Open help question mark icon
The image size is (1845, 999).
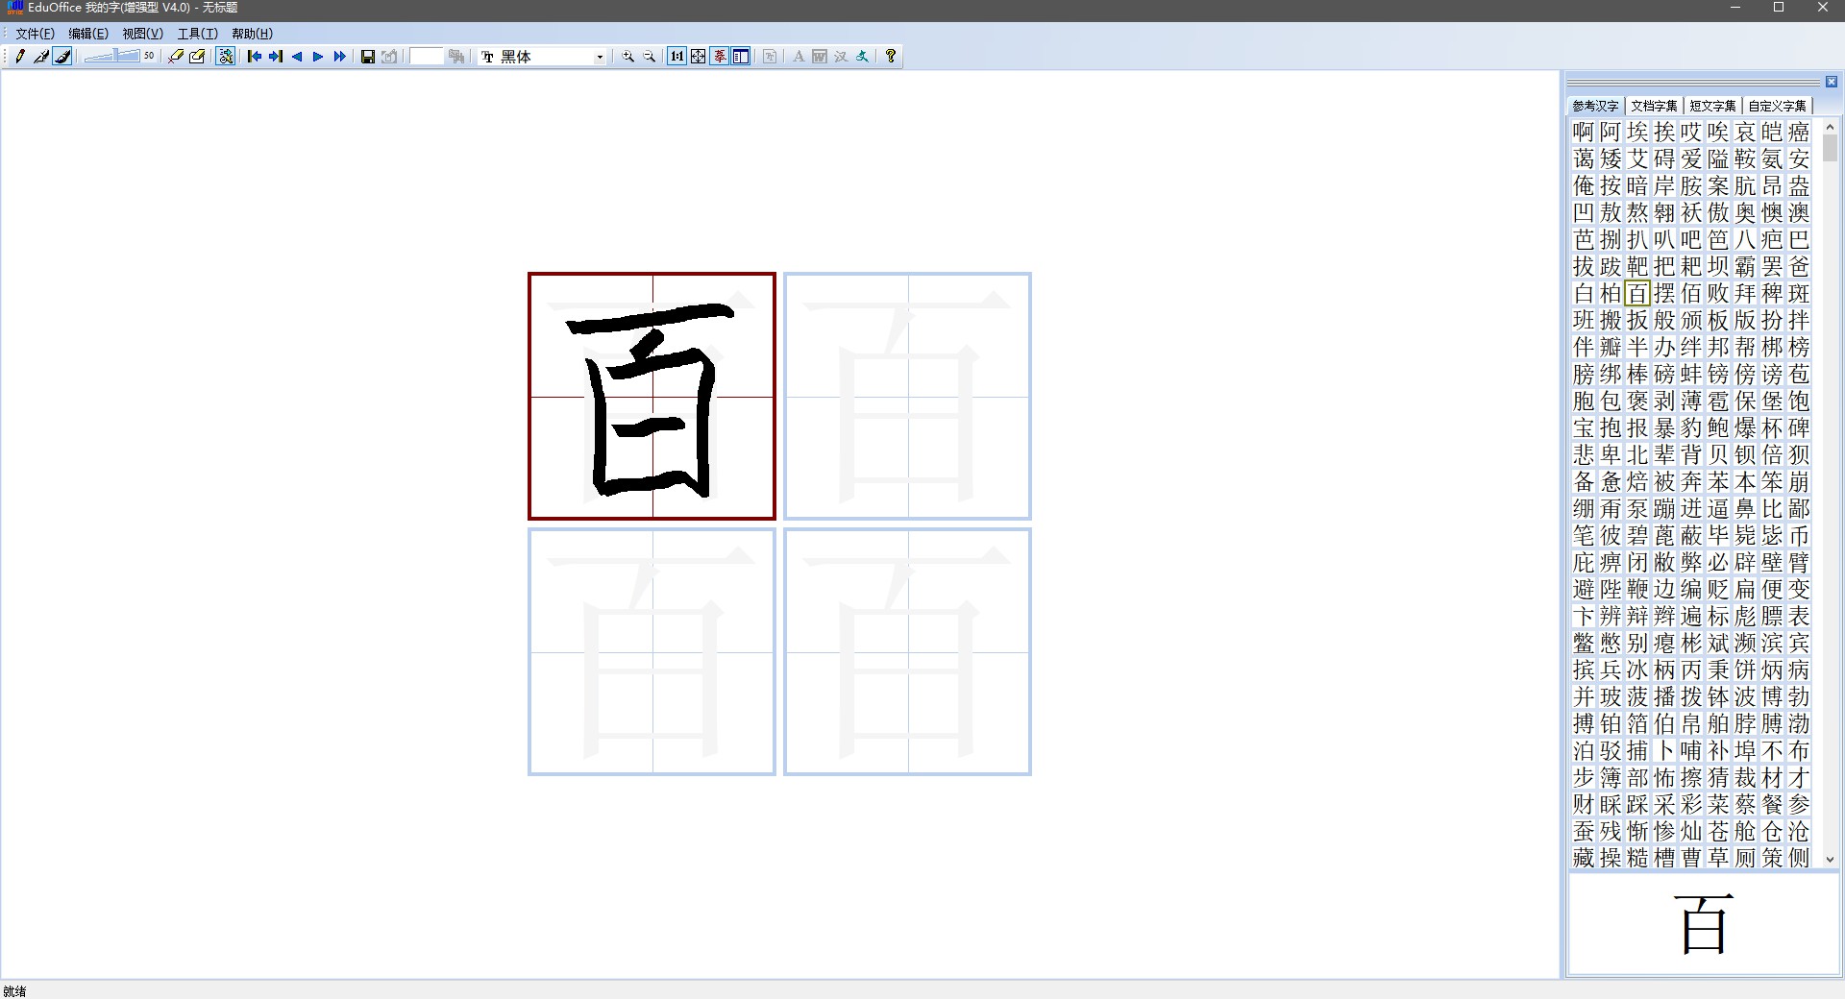[x=891, y=57]
